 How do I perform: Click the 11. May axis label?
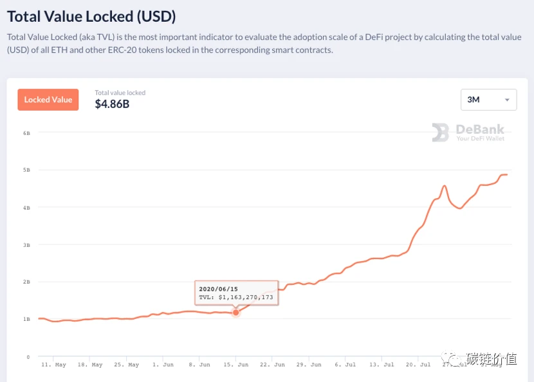tap(53, 365)
